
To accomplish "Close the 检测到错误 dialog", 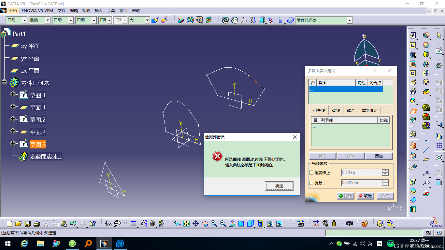I will click(x=295, y=137).
